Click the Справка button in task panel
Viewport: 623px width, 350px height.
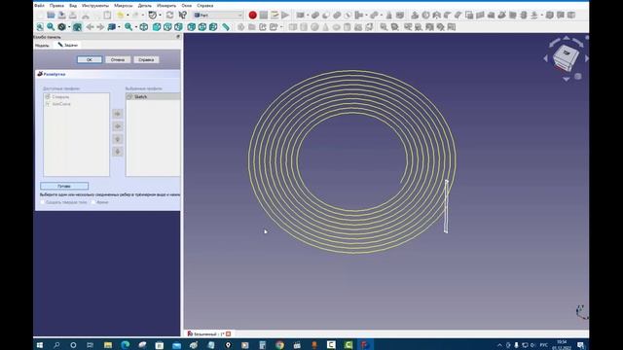coord(146,59)
